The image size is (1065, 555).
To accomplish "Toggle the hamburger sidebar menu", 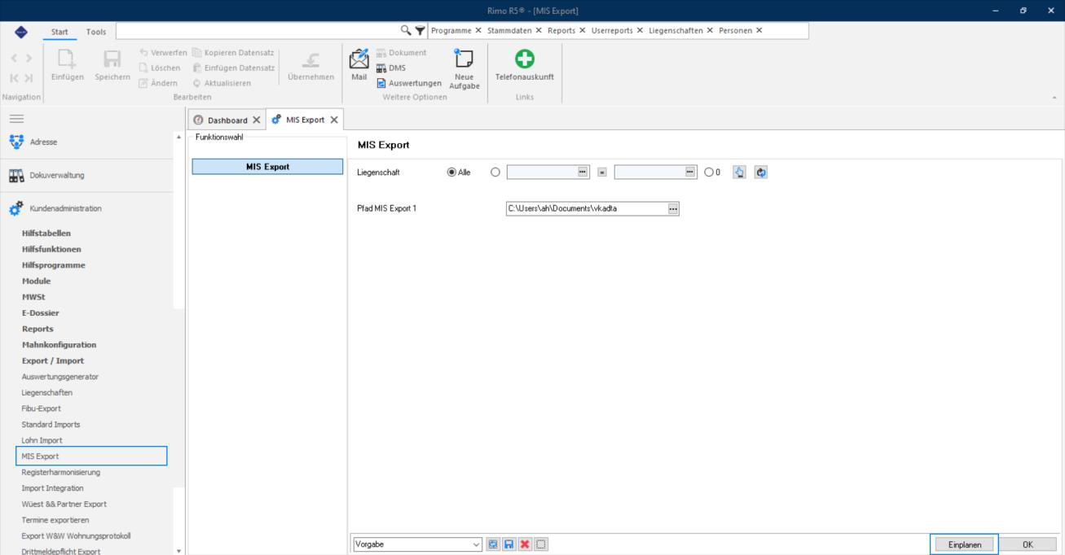I will pos(15,118).
